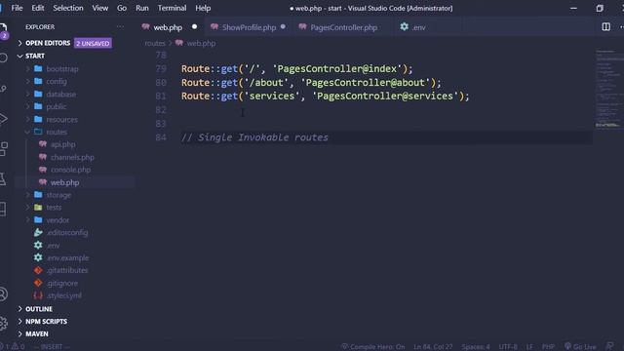Open the Selection menu
Viewport: 624px width, 351px height.
pyautogui.click(x=68, y=8)
